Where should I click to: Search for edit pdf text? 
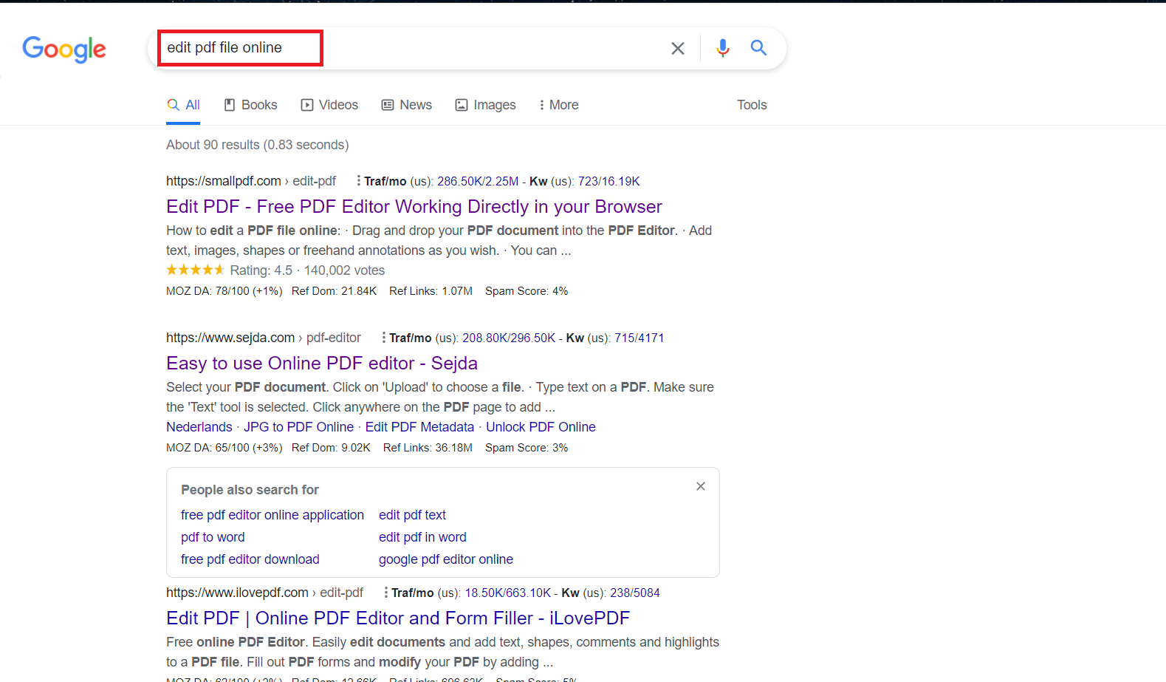tap(412, 515)
